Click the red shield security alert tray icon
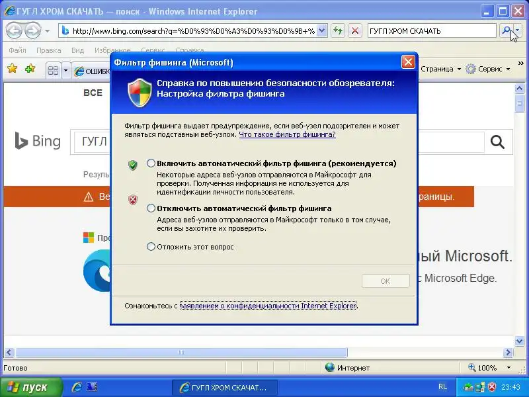 coord(492,387)
